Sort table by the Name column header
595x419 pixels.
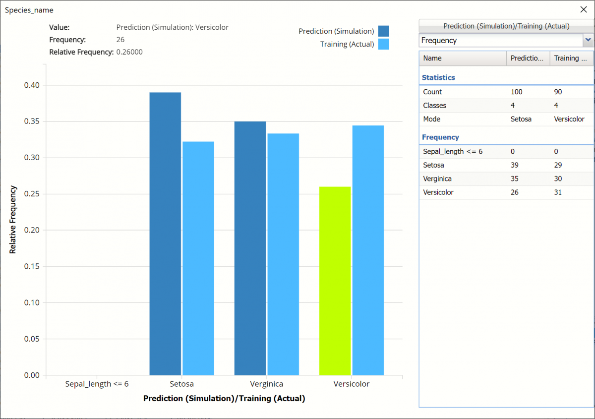462,58
